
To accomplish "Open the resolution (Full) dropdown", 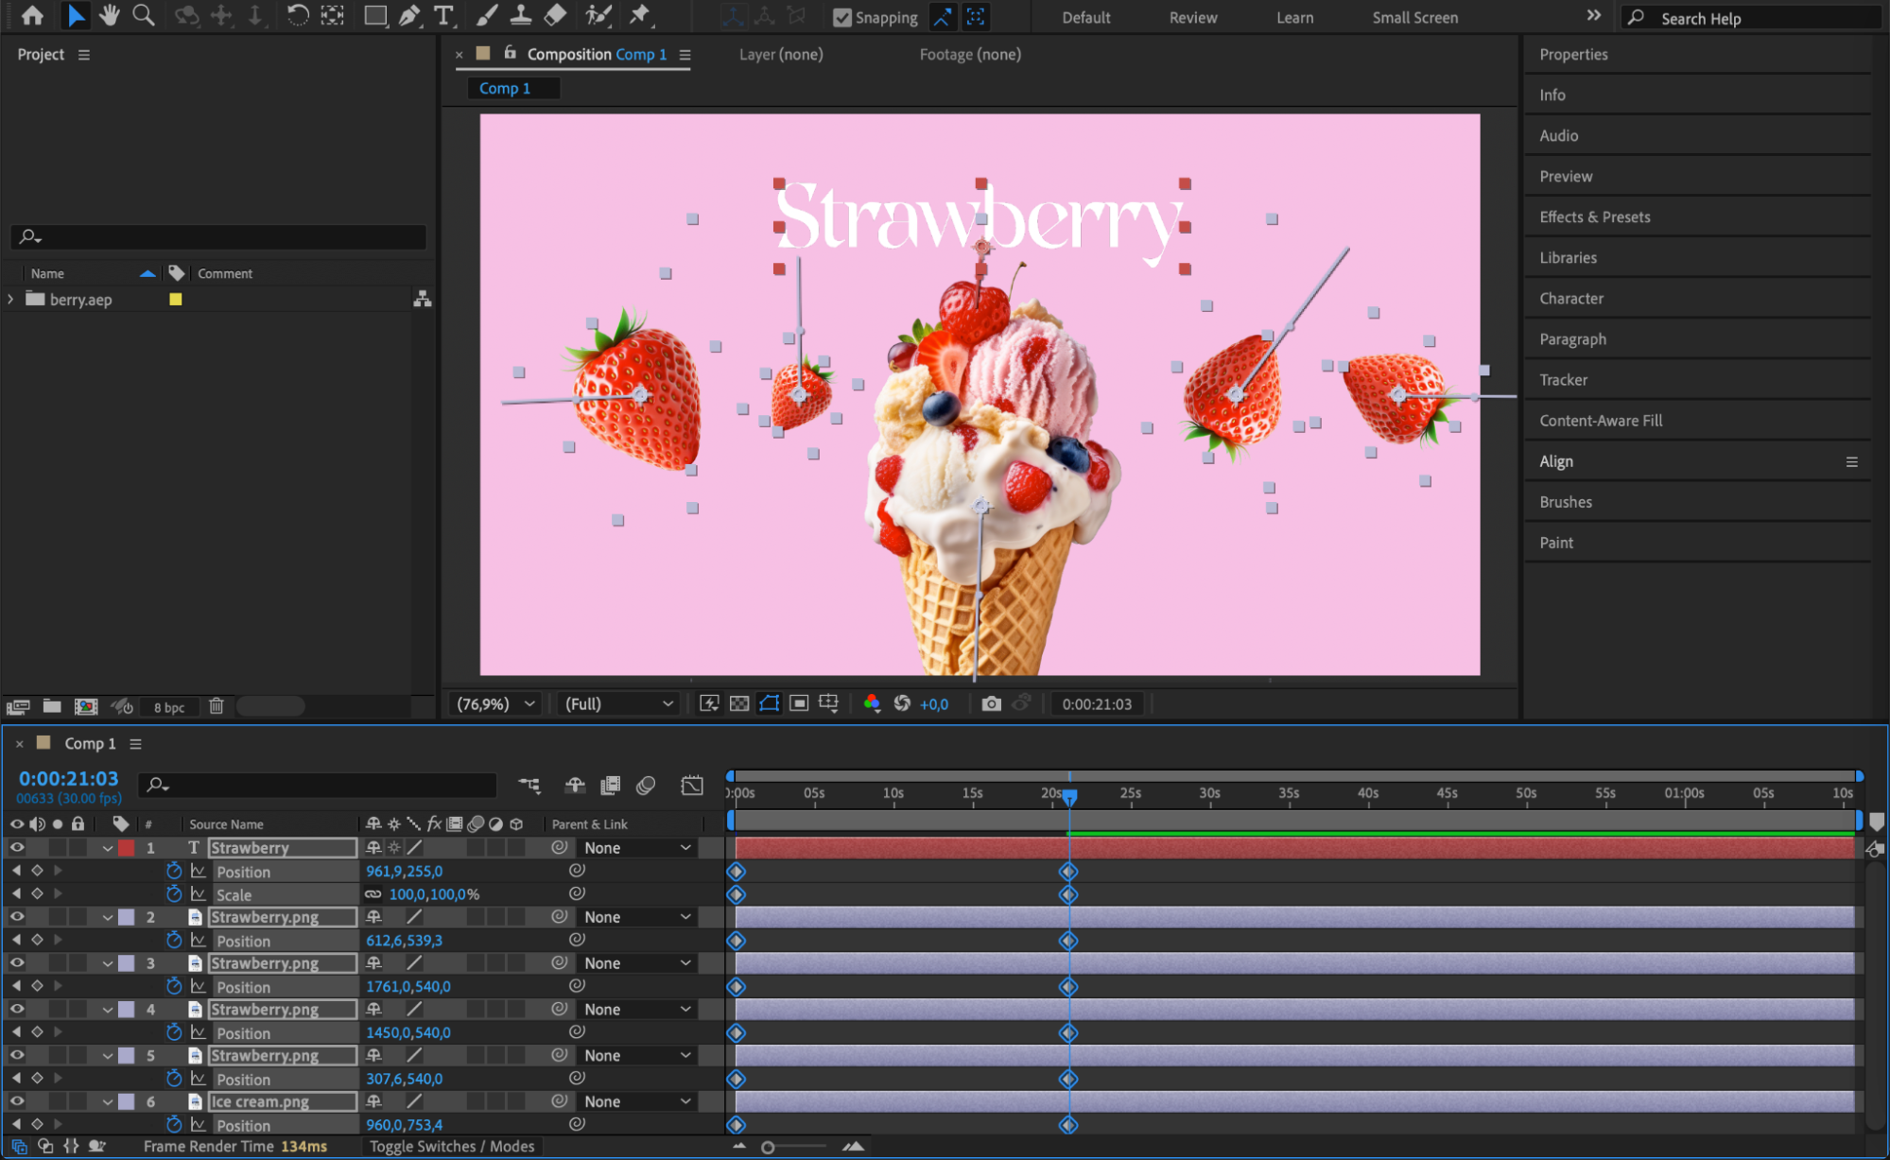I will [x=618, y=703].
